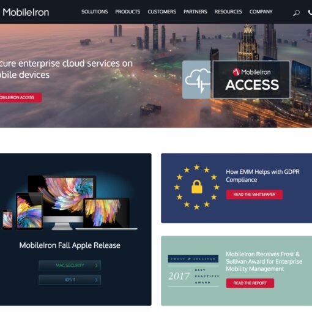312x312 pixels.
Task: Click the MobileIron logo
Action: tap(26, 12)
